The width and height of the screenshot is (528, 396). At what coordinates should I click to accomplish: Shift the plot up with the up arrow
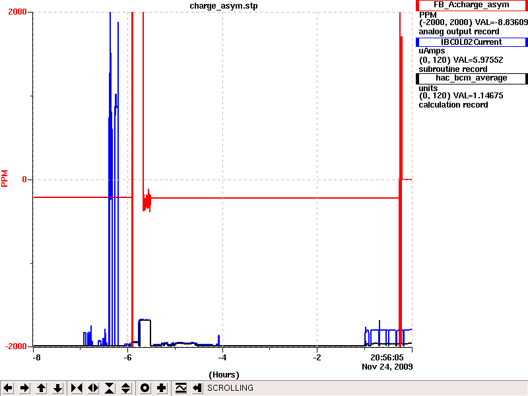click(x=41, y=388)
